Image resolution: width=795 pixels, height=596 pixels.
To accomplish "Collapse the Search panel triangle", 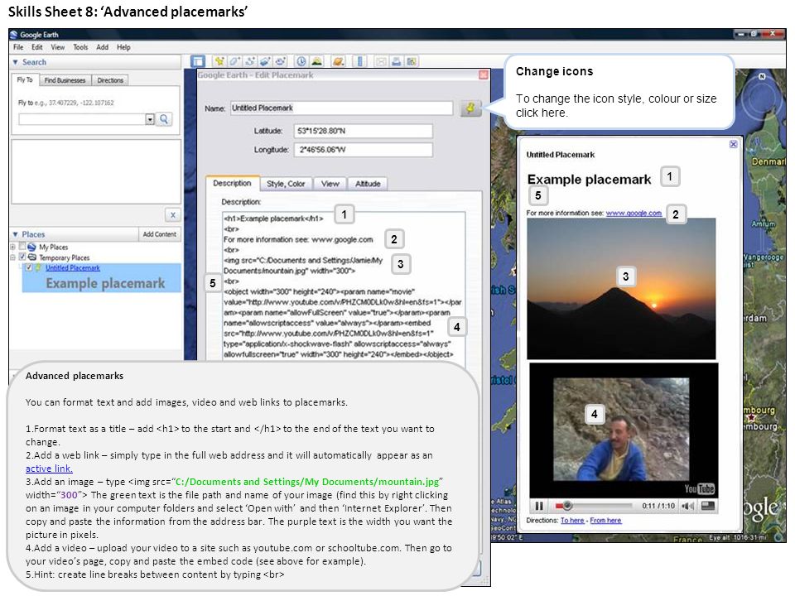I will (x=15, y=62).
